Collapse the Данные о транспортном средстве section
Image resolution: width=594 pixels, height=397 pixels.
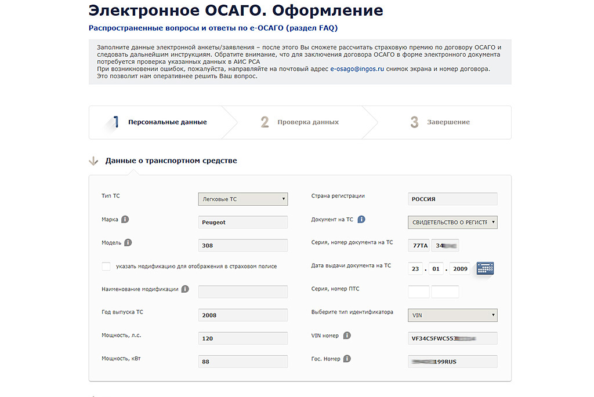[93, 161]
